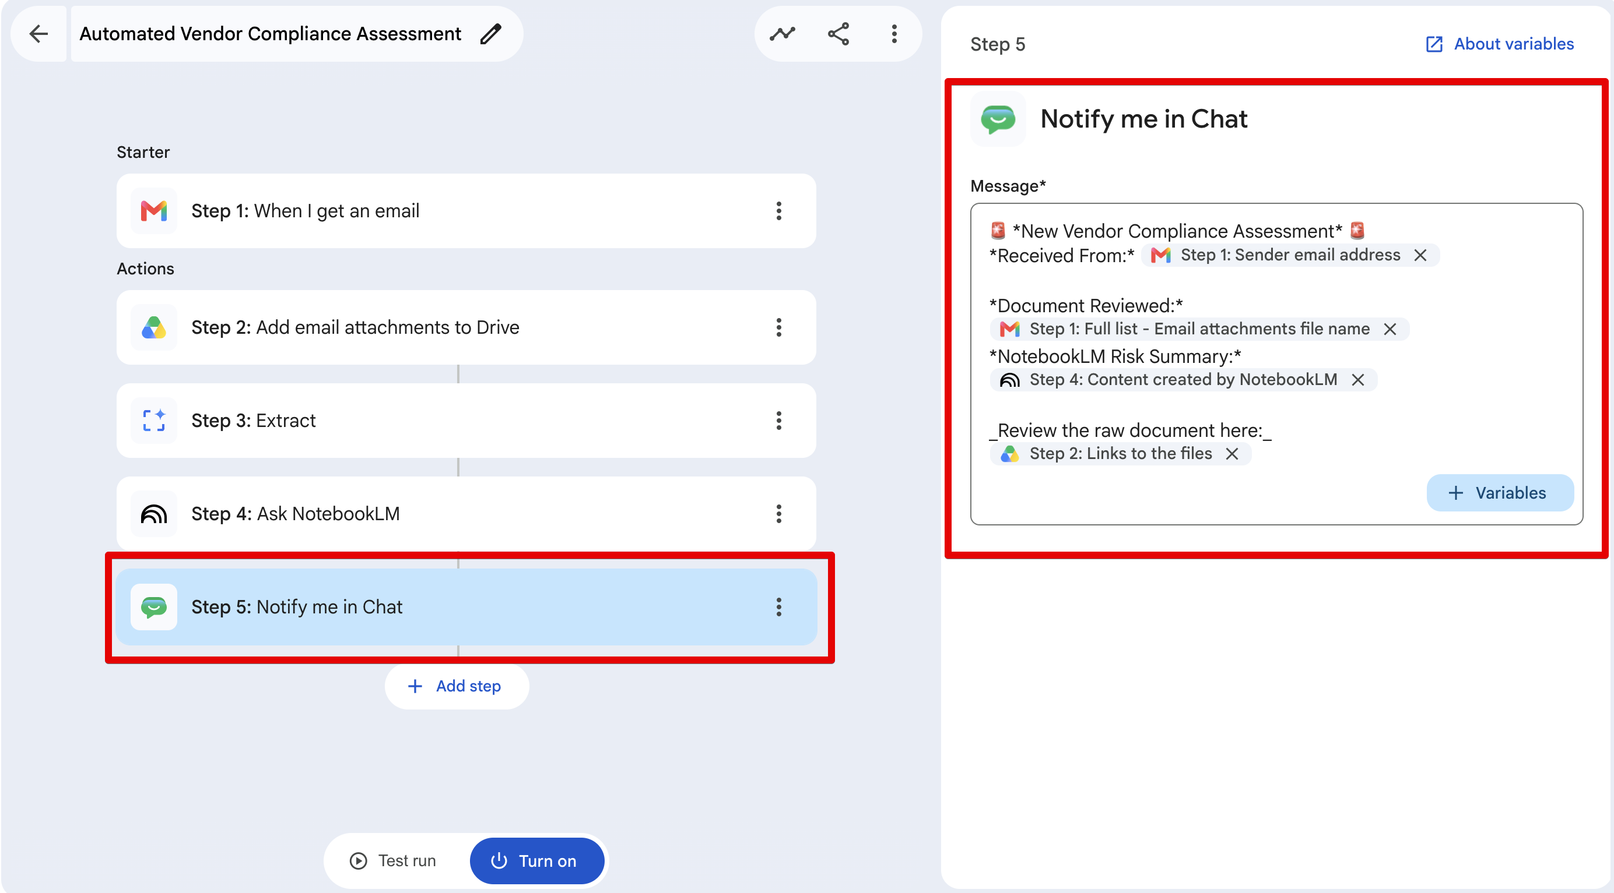Open options menu for Step 1 email

[779, 211]
